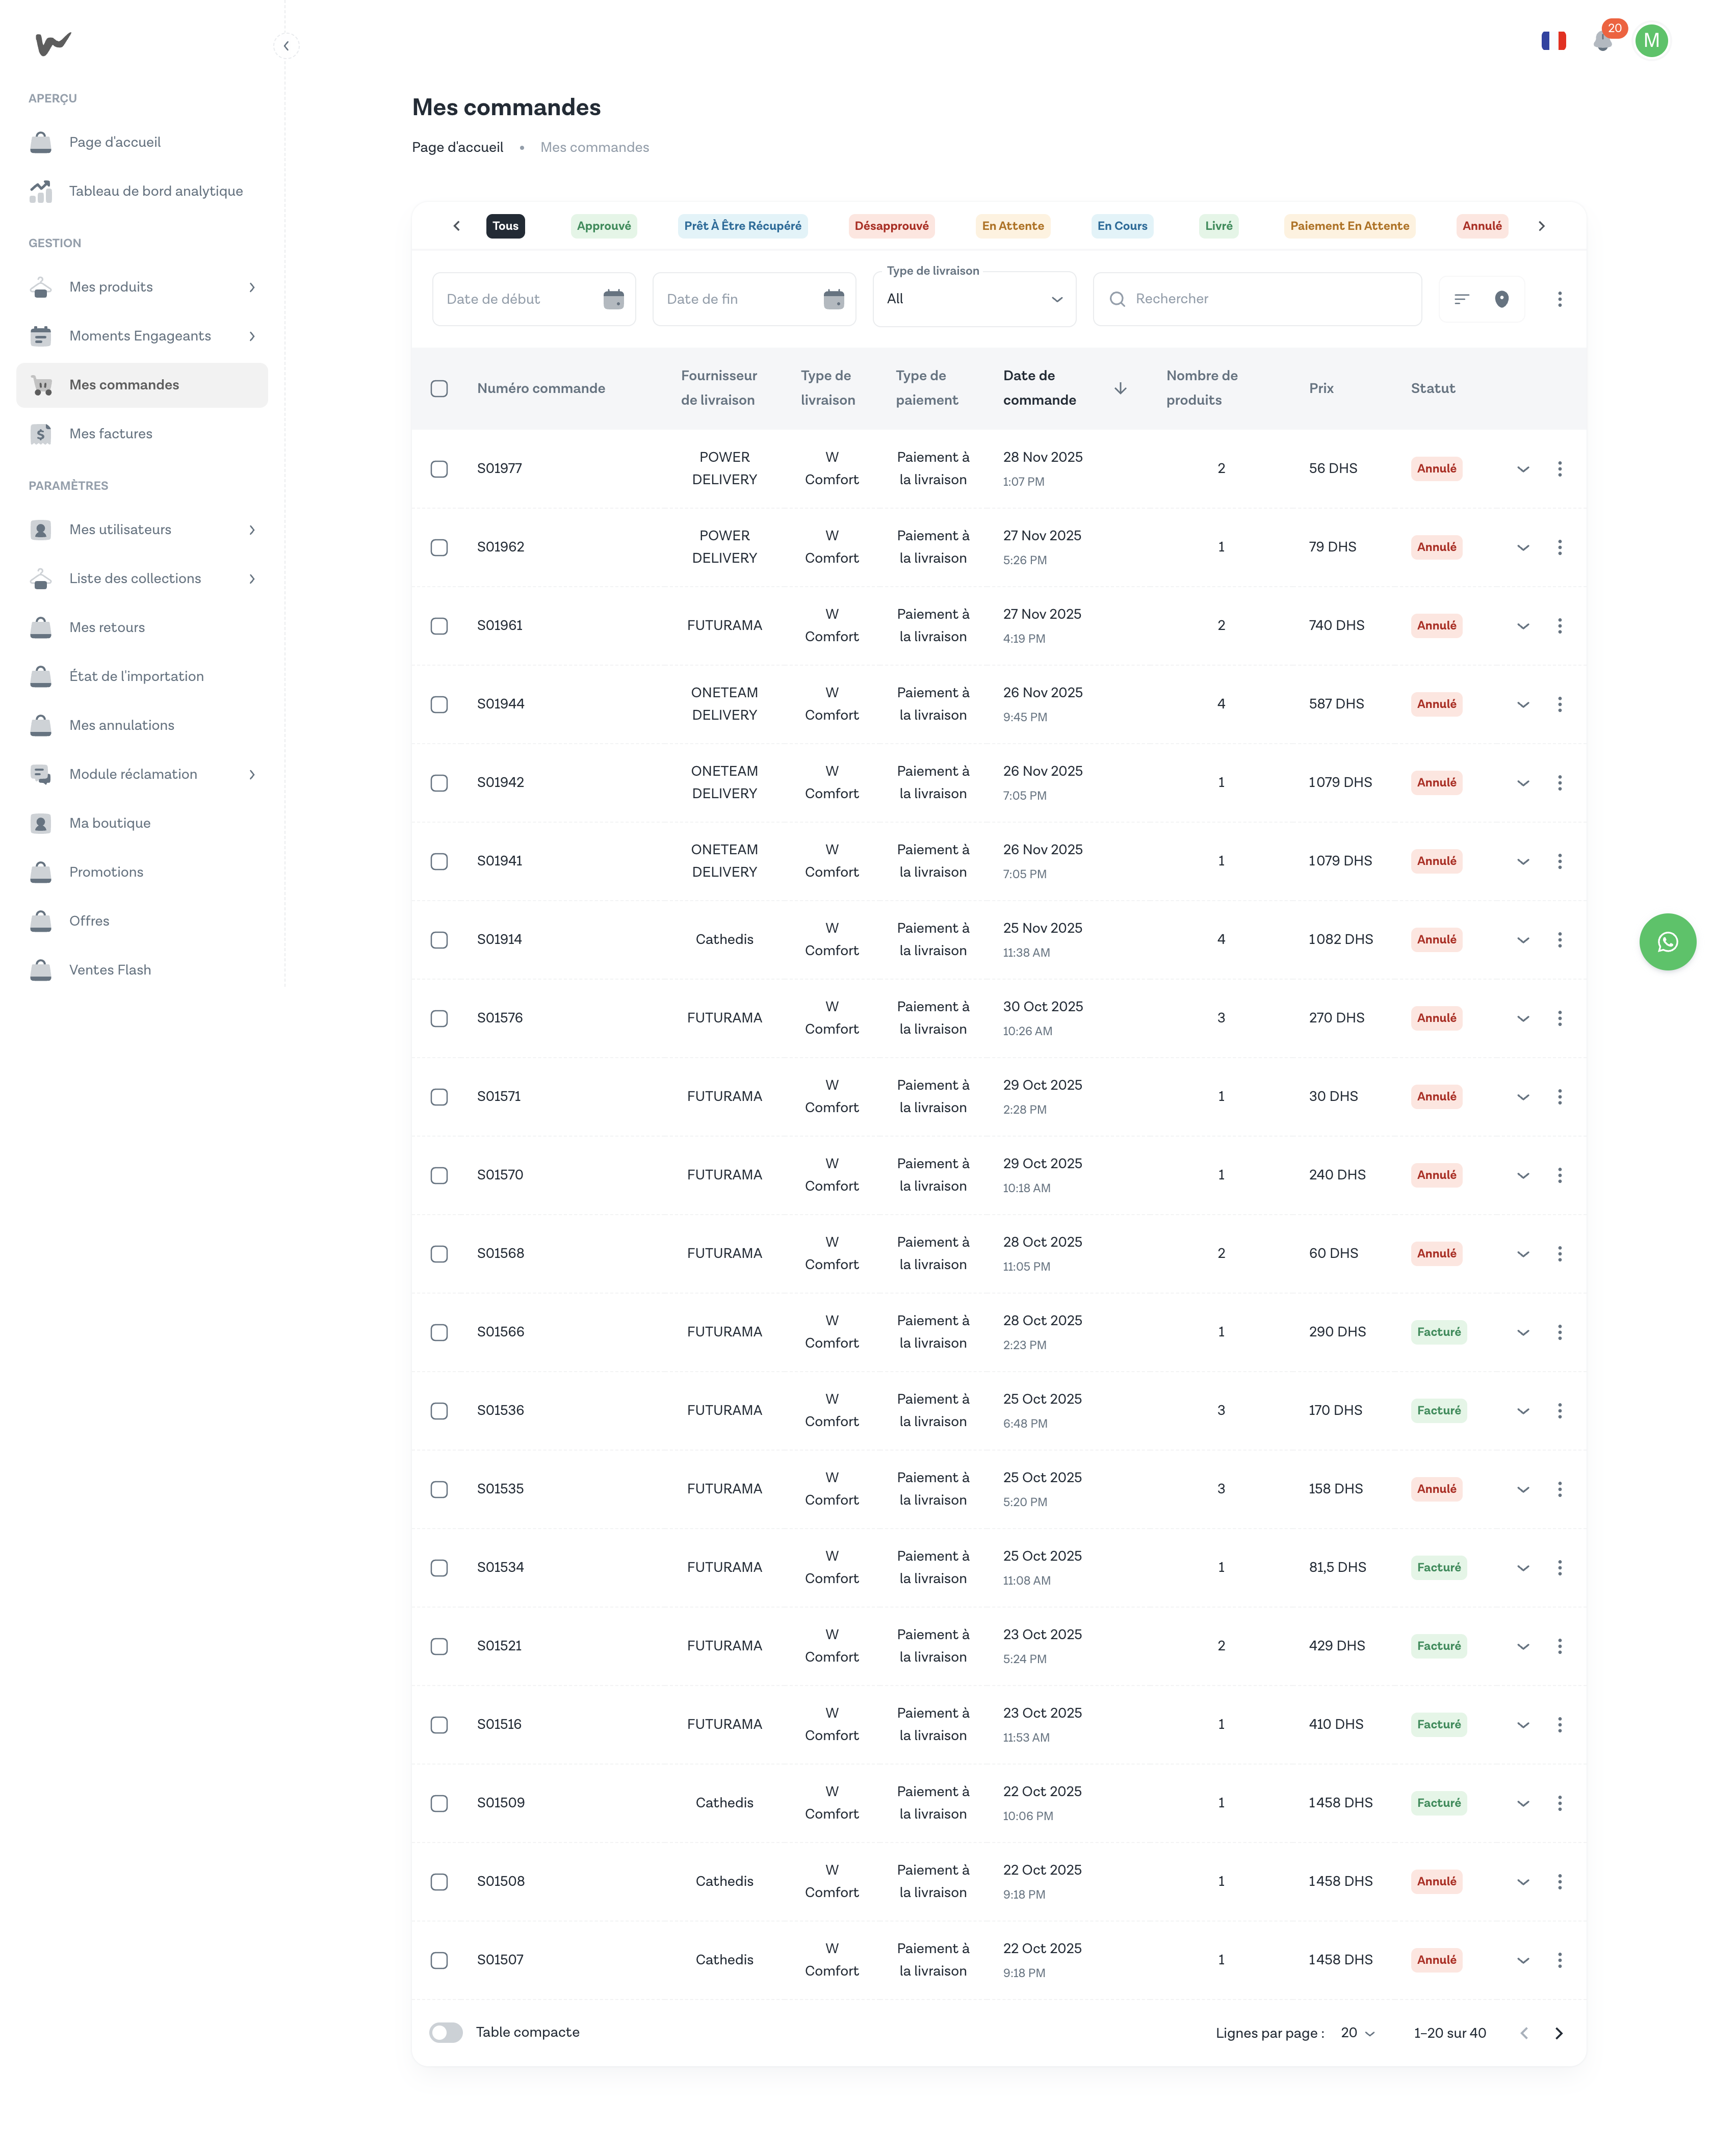
Task: Expand the row details for order S01944
Action: [x=1522, y=704]
